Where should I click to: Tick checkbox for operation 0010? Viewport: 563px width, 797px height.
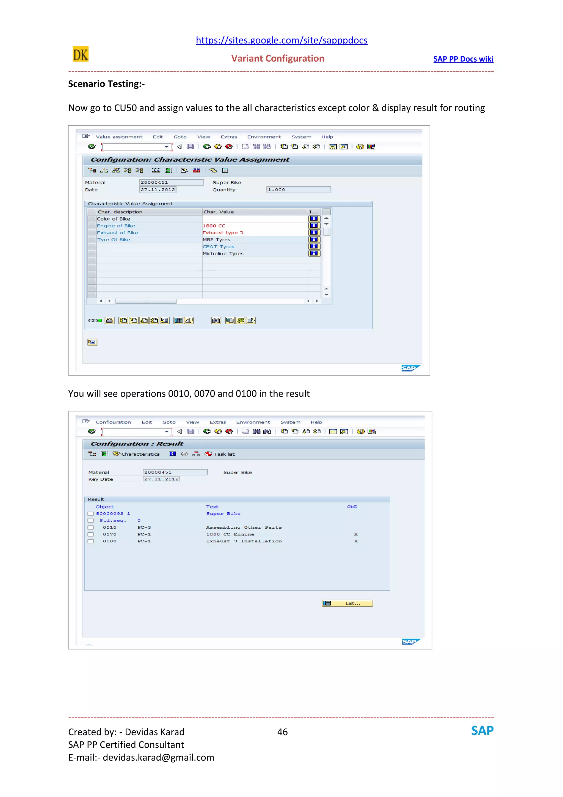(x=91, y=528)
